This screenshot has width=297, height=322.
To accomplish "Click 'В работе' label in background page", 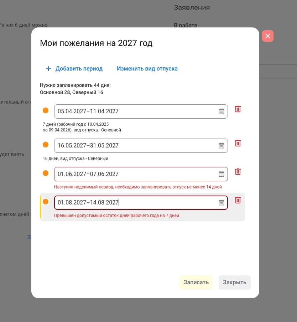I will tap(186, 25).
